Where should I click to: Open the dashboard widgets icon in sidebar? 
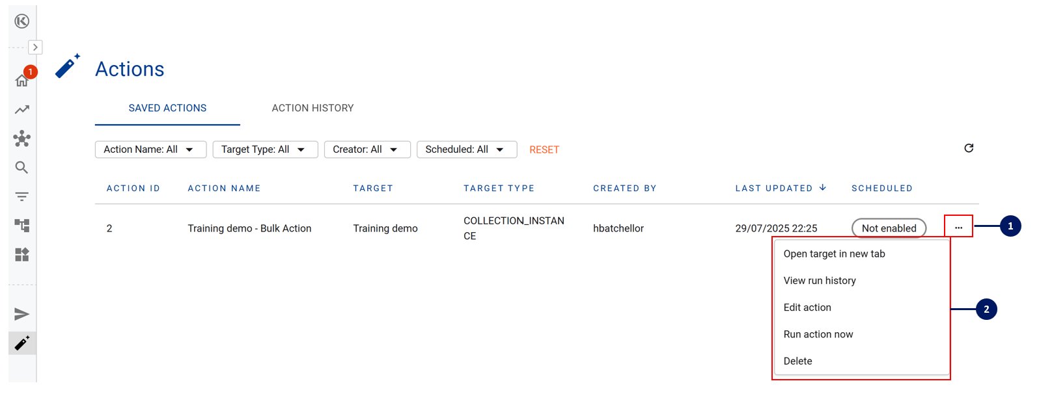(22, 254)
